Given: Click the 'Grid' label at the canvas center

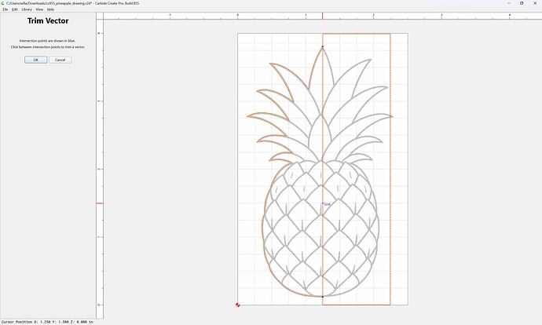Looking at the screenshot, I should 327,204.
